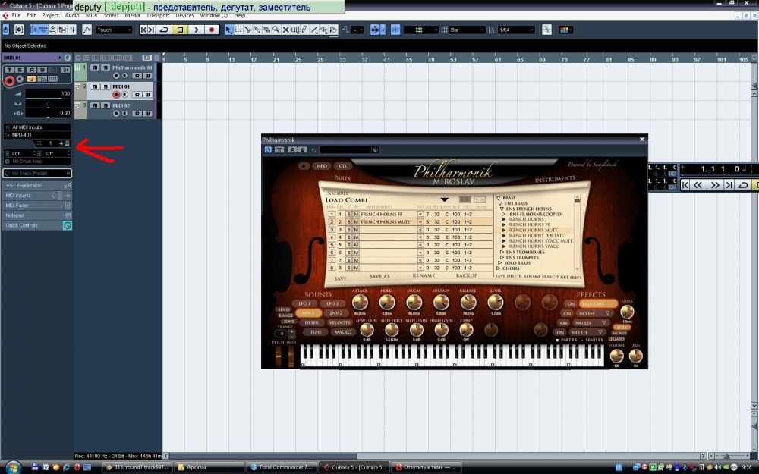Click the CTL button in Philharmonik
Viewport: 759px width, 474px height.
click(x=343, y=166)
